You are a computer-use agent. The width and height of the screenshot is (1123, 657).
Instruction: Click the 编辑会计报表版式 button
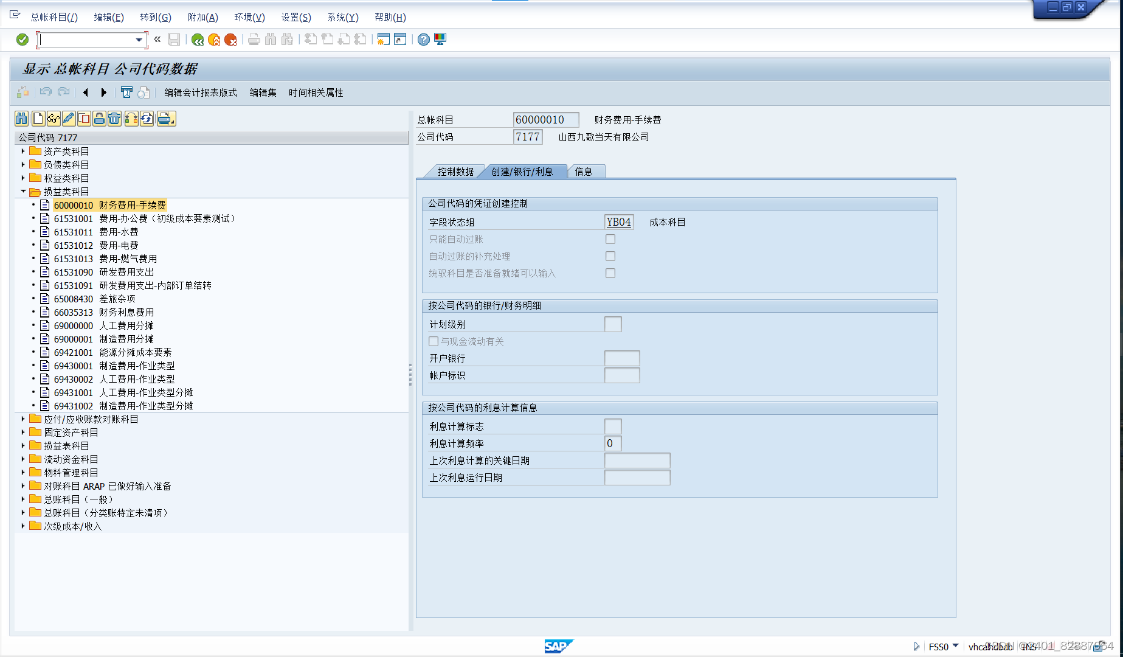[x=200, y=92]
